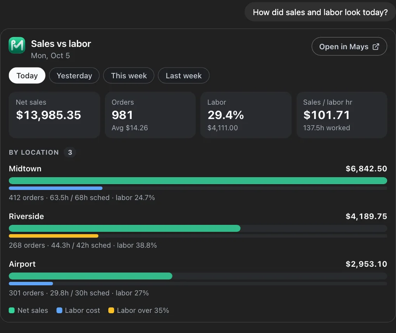Screen dimensions: 396x333
Task: Click the user message 'How did sales and labor look today?'
Action: pyautogui.click(x=320, y=12)
